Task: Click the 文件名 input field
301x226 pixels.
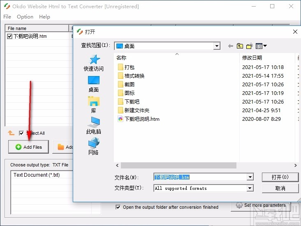Action: click(x=200, y=177)
